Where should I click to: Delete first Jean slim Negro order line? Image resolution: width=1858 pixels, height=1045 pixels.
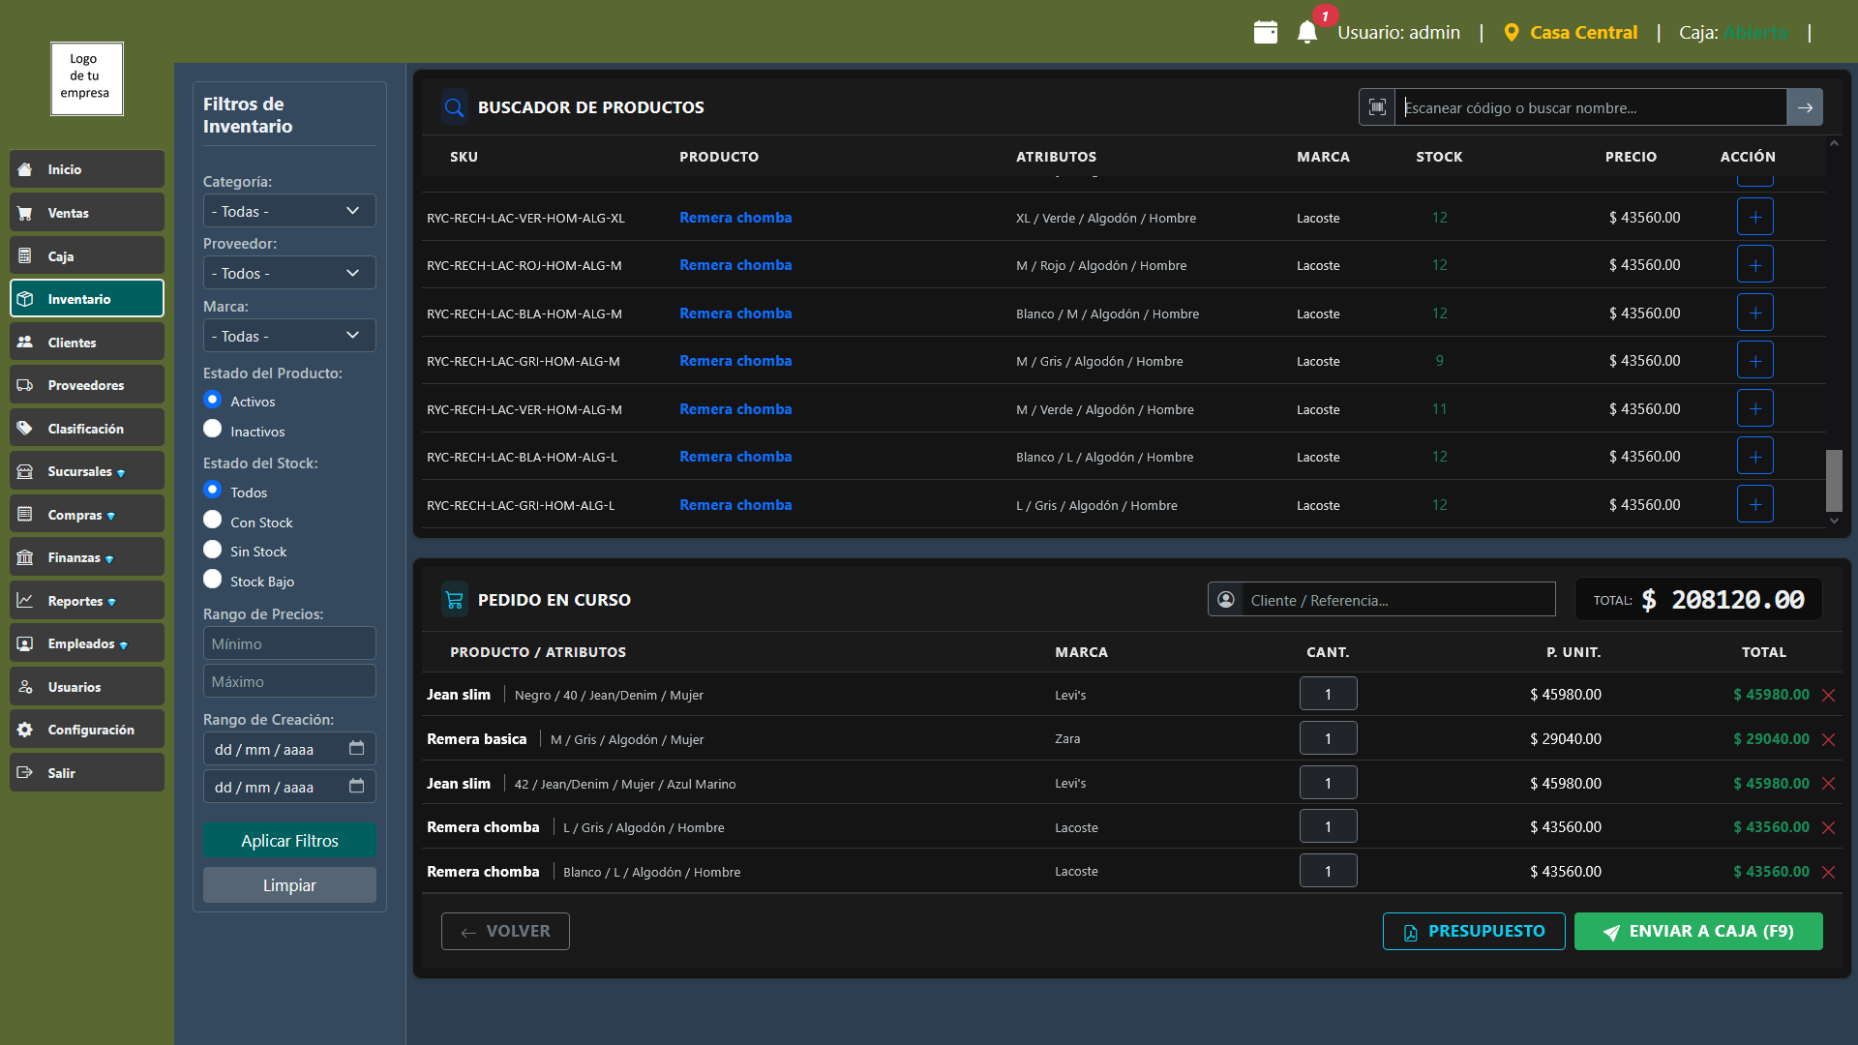[1828, 696]
